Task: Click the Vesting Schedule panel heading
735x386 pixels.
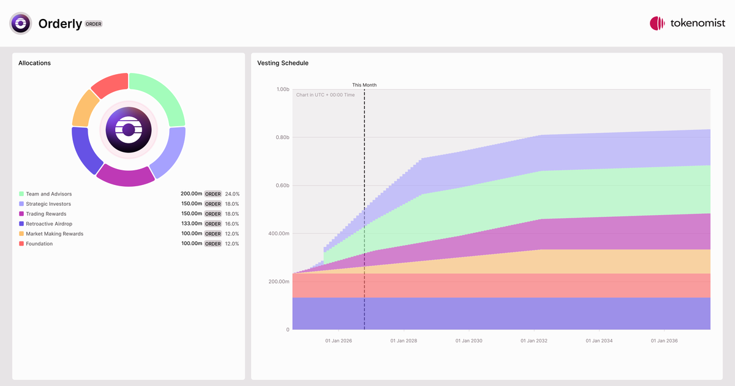Action: click(283, 63)
